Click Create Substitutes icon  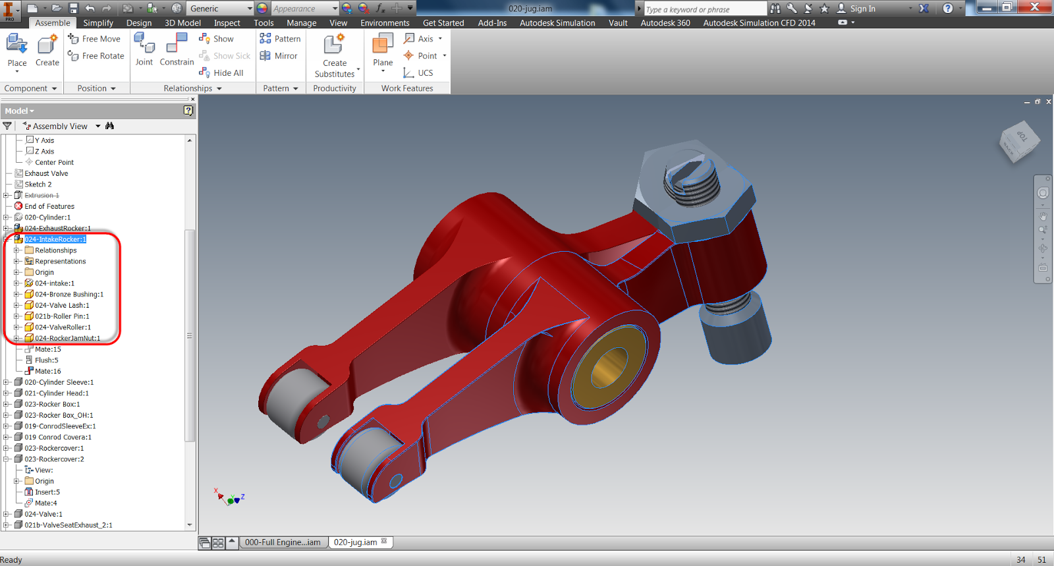click(334, 44)
